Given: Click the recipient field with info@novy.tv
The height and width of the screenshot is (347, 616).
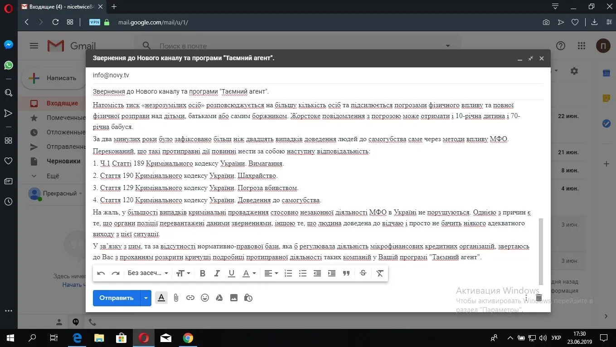Looking at the screenshot, I should point(317,75).
